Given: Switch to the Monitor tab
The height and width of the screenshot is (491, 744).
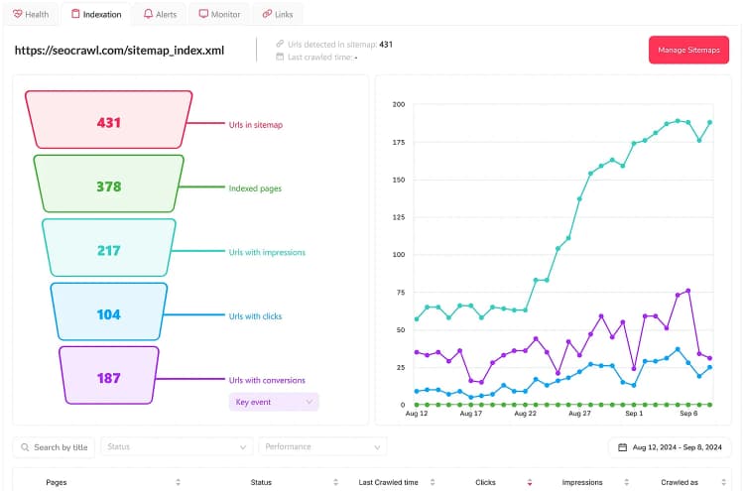Looking at the screenshot, I should click(219, 14).
